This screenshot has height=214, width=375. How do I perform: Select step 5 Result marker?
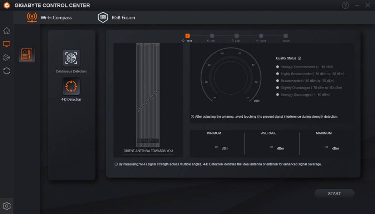286,36
